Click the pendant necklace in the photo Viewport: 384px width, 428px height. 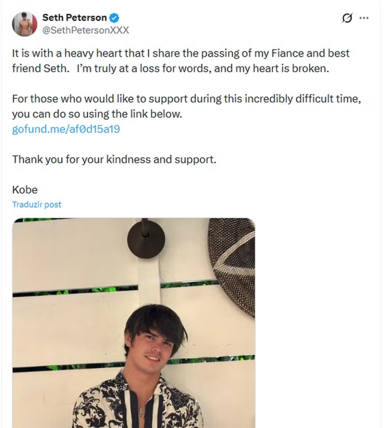pos(141,411)
